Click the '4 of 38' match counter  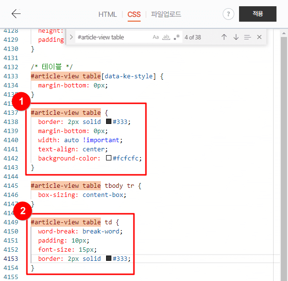click(192, 37)
